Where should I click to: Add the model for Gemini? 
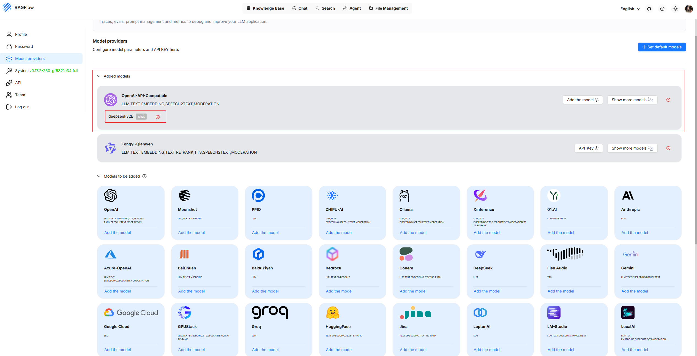[635, 291]
